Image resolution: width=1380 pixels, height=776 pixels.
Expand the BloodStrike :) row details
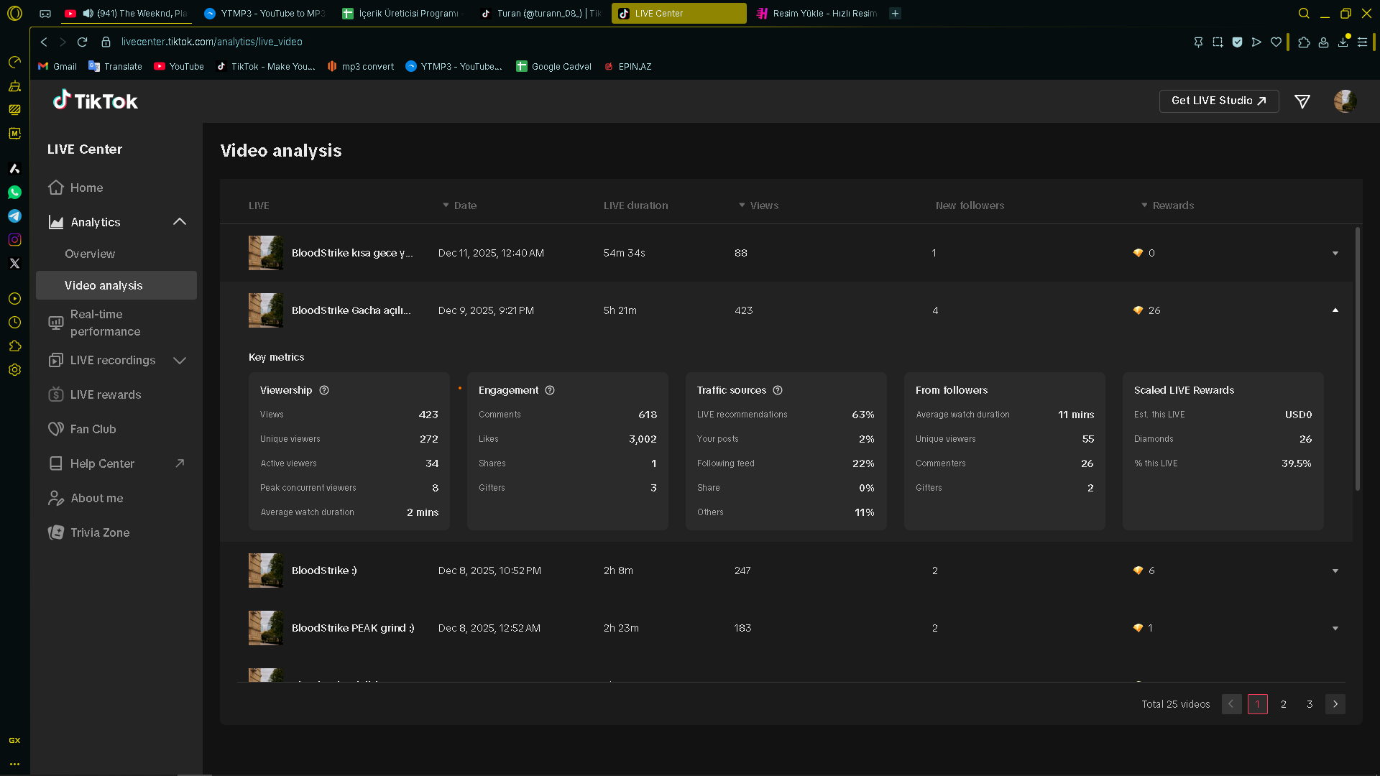[1335, 571]
